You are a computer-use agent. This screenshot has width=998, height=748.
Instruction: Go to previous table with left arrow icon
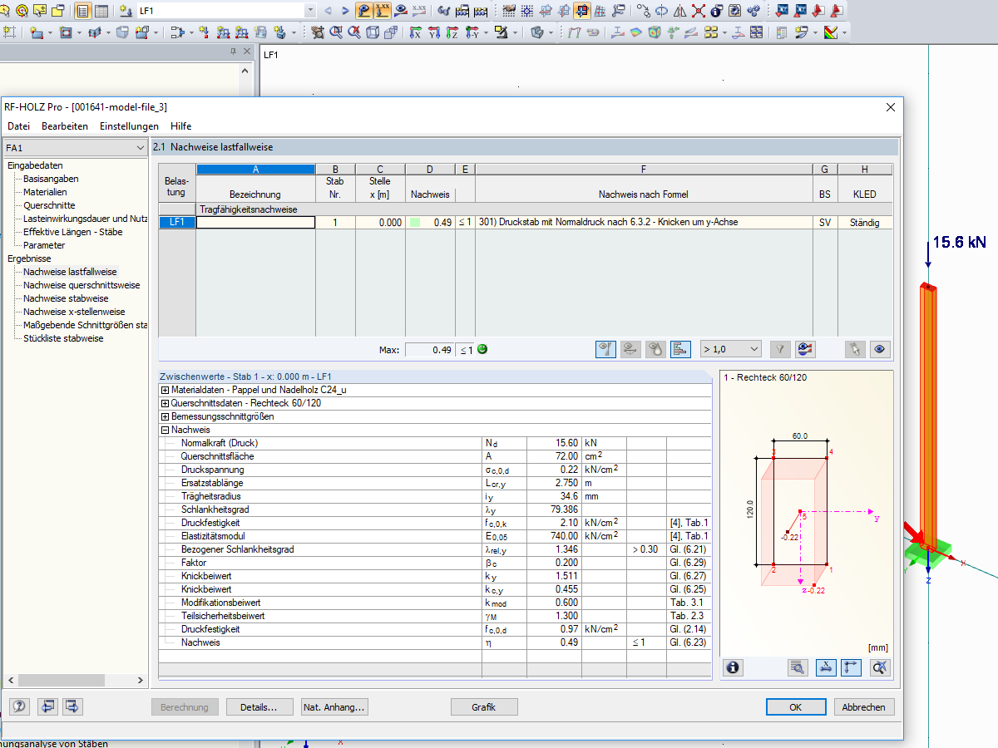(x=47, y=706)
